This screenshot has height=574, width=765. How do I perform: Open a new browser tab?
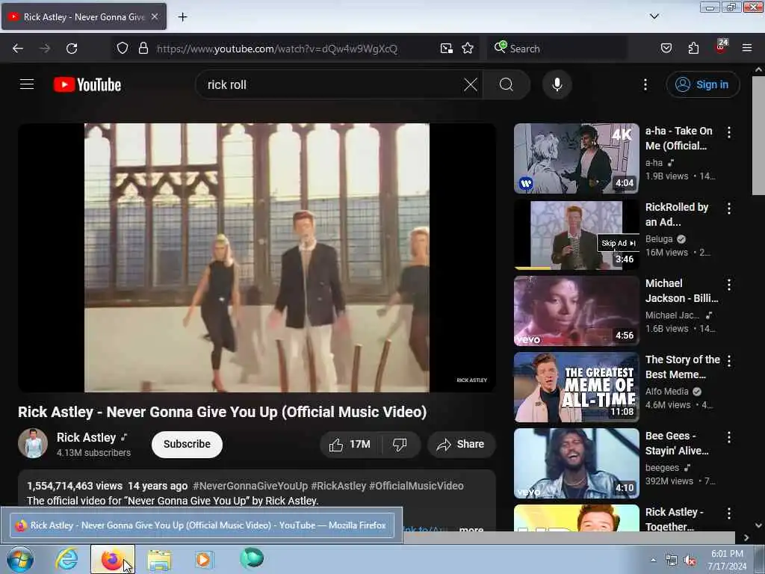coord(182,17)
